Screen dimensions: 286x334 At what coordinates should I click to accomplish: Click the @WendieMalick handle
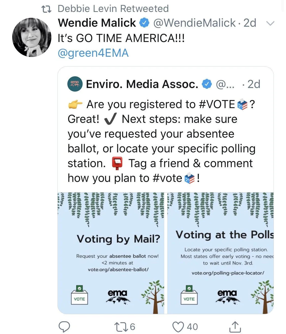[x=194, y=23]
